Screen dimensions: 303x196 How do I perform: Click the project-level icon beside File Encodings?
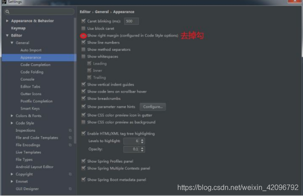(x=70, y=145)
